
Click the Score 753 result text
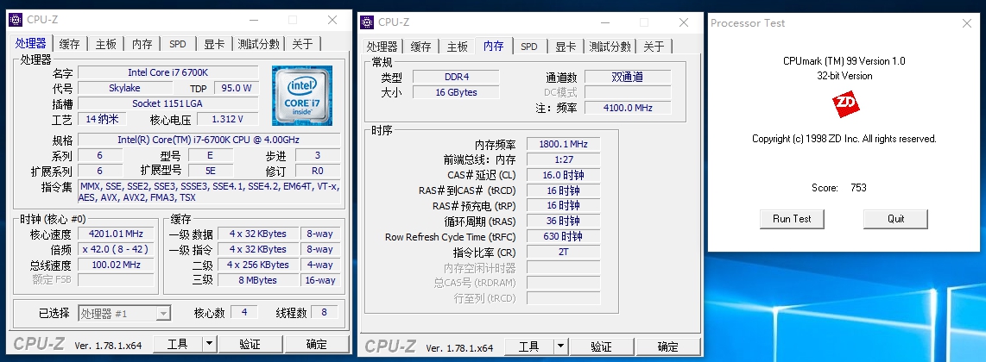coord(839,188)
